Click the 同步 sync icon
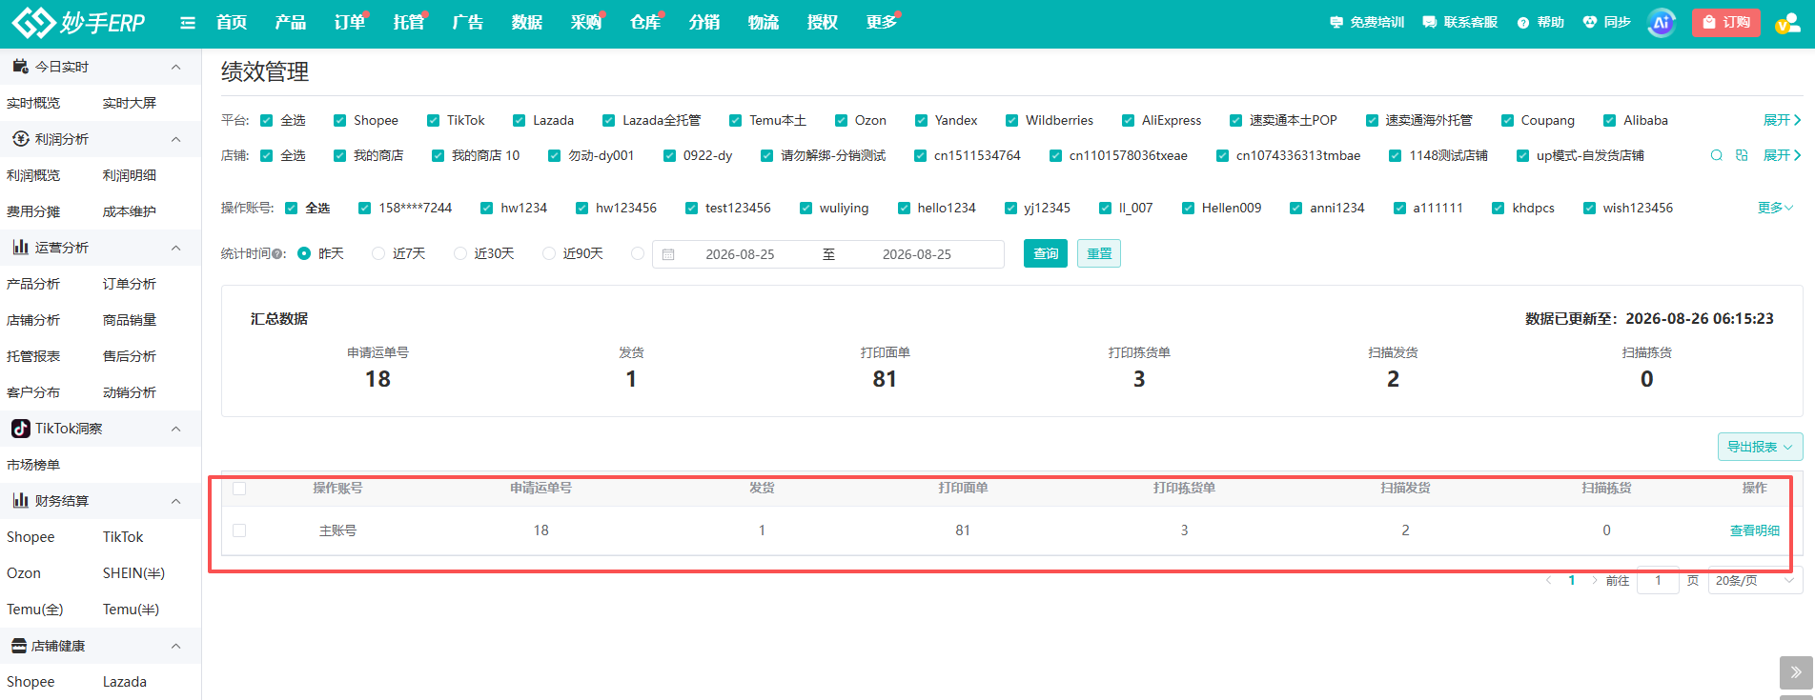This screenshot has height=700, width=1815. 1606,22
